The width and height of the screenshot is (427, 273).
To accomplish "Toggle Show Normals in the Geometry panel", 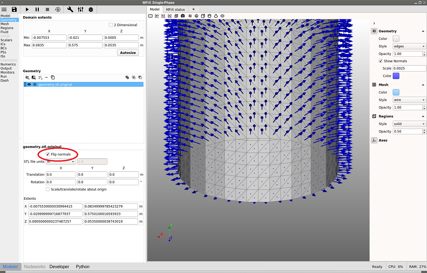I will [x=381, y=61].
